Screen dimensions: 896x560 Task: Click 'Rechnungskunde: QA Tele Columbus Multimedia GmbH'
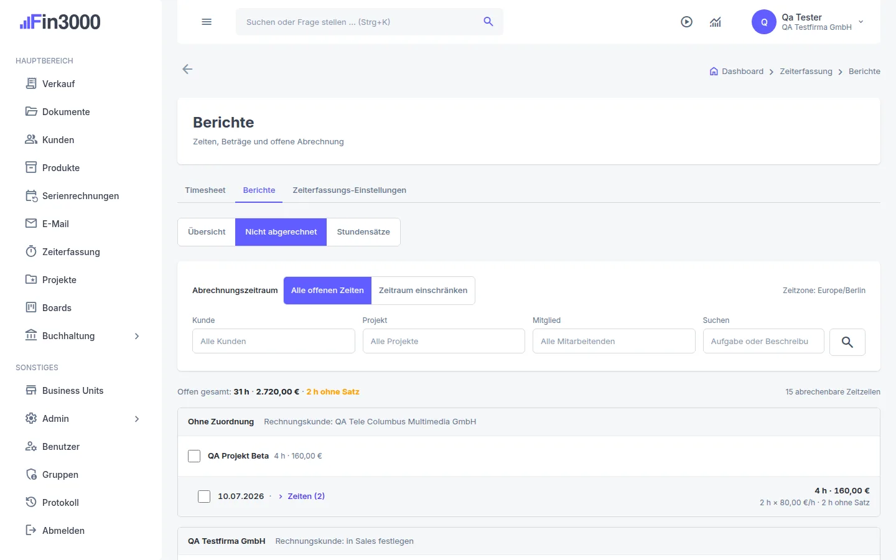(370, 422)
